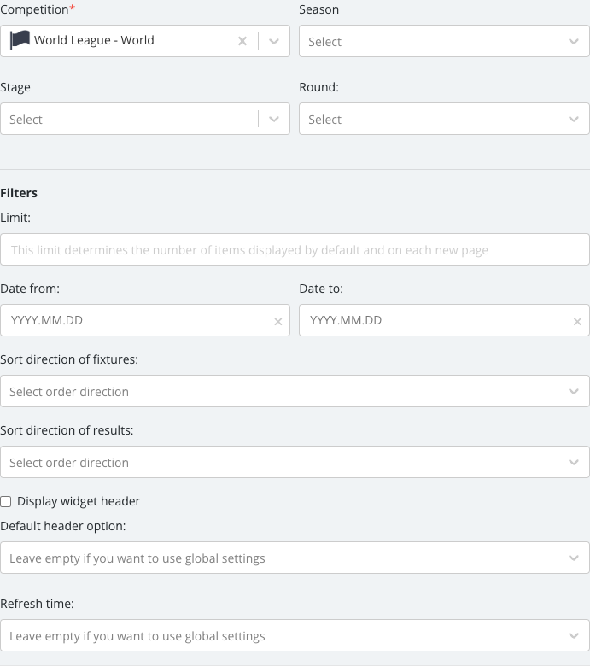Clear the Date to field
590x666 pixels.
tap(577, 322)
